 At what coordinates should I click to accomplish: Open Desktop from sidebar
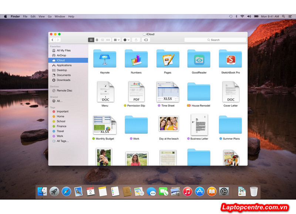pyautogui.click(x=68, y=70)
